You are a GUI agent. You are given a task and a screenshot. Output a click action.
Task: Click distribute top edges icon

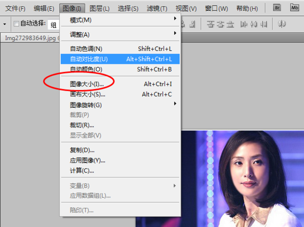pos(210,24)
